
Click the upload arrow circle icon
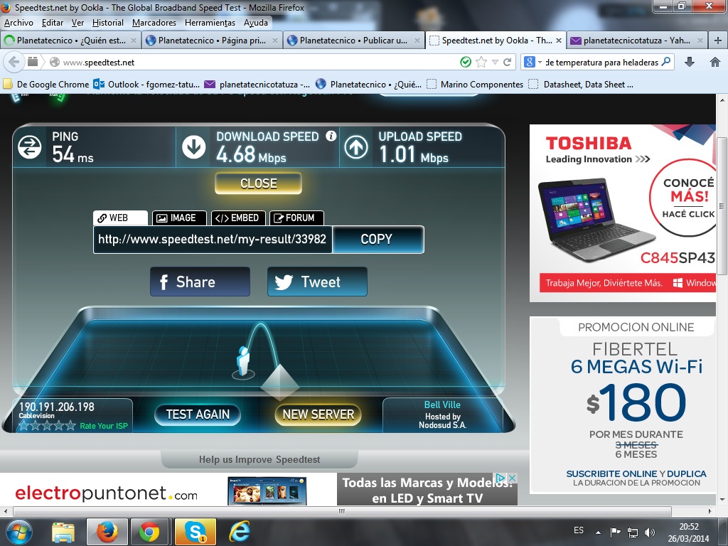coord(356,147)
